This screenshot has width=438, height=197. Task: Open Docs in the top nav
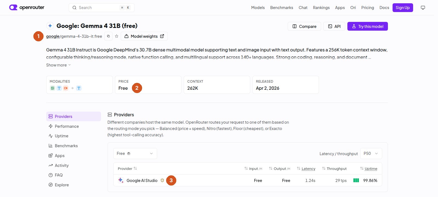coord(384,8)
